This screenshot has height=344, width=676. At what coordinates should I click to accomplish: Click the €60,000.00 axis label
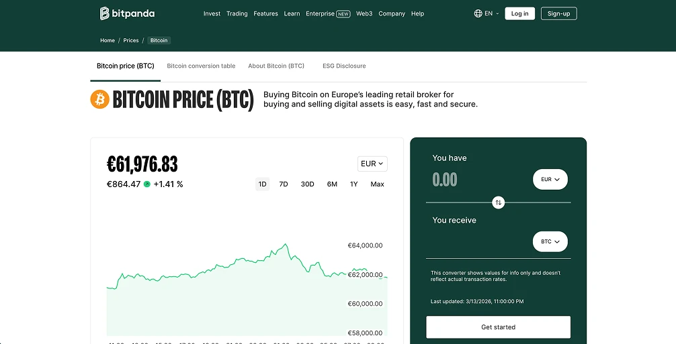click(365, 304)
